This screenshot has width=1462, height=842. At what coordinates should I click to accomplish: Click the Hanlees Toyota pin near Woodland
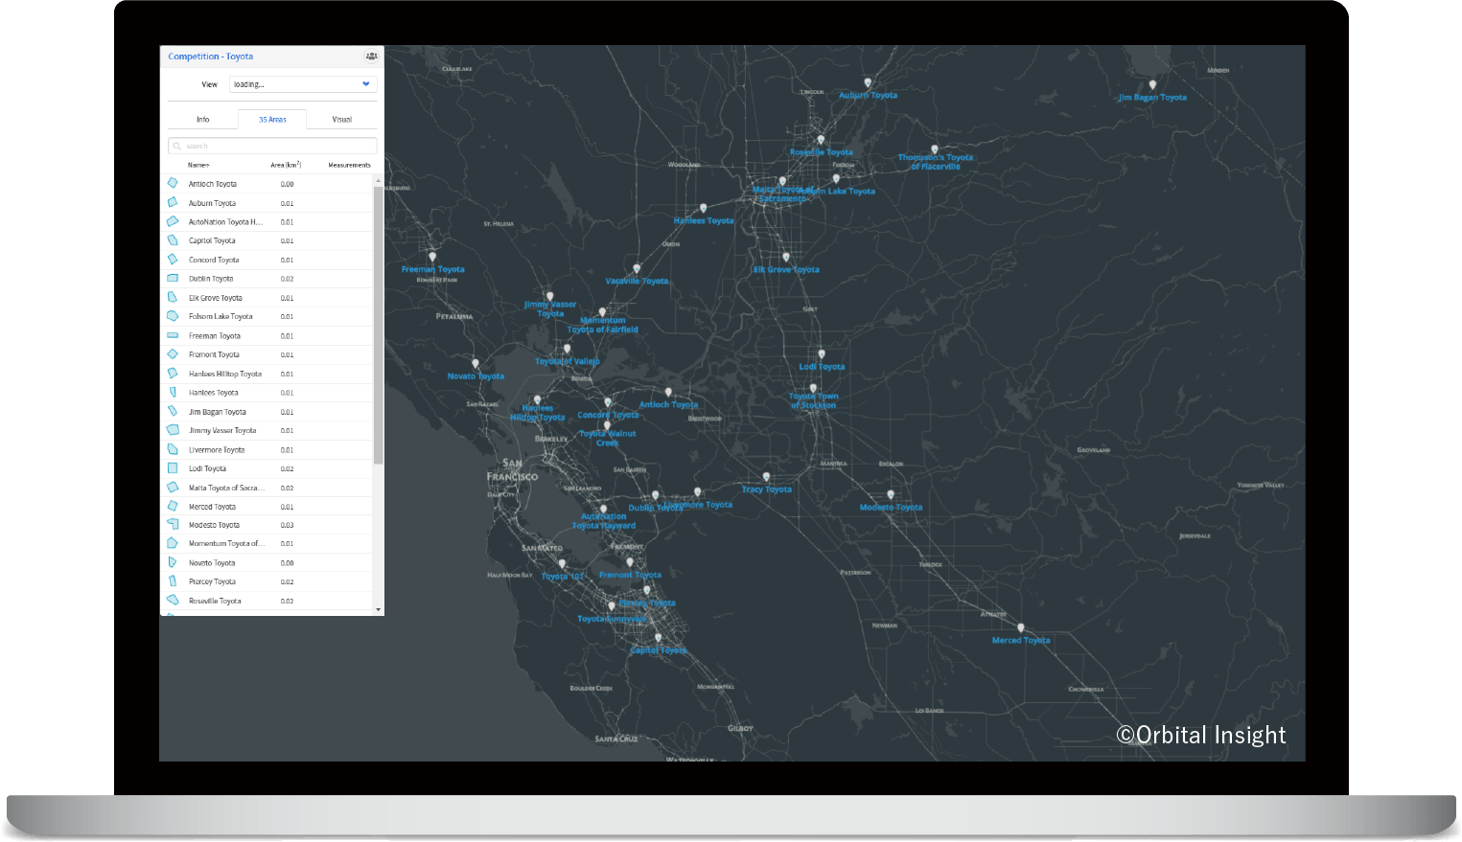point(704,208)
